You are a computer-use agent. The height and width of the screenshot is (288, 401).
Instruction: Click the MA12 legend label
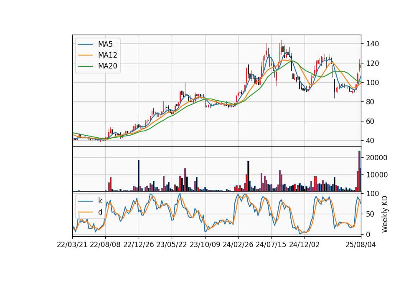107,55
